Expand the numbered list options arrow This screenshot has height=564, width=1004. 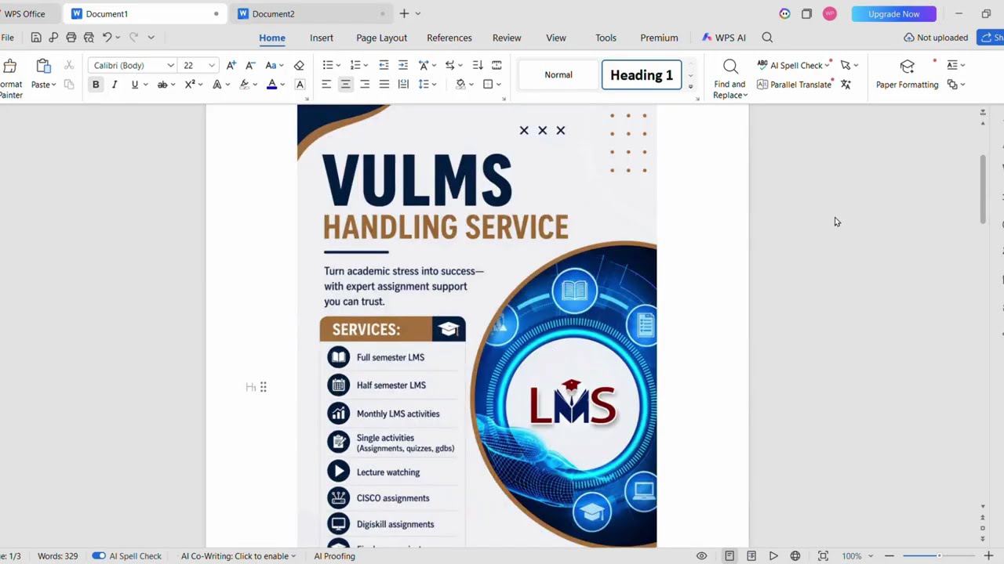tap(366, 66)
